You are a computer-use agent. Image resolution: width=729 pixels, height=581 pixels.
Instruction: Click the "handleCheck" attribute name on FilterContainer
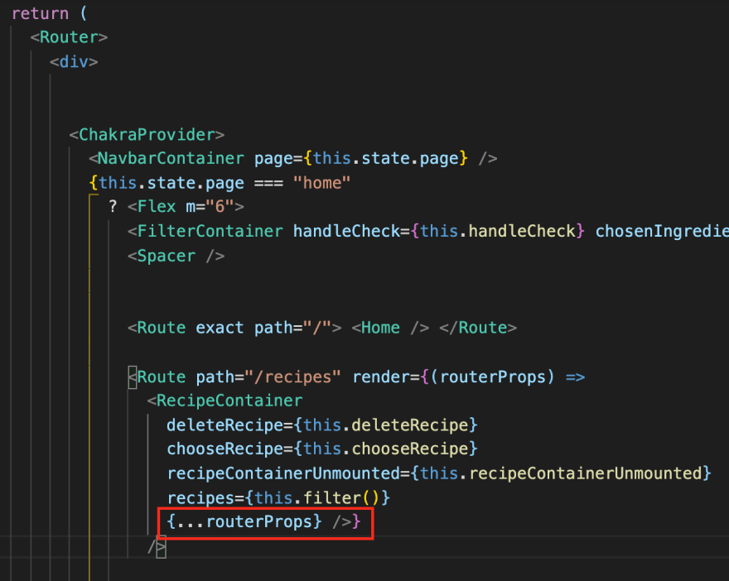(x=346, y=231)
